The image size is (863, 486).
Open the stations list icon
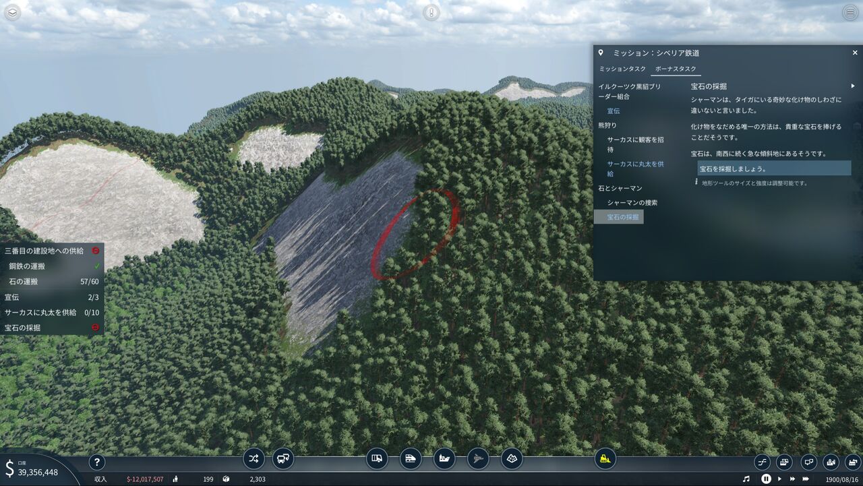(x=784, y=462)
